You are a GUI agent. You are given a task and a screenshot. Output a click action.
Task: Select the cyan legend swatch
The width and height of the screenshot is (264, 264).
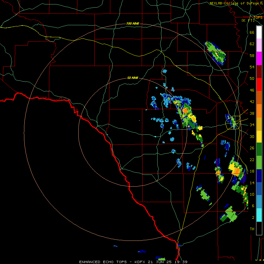[x=259, y=215]
